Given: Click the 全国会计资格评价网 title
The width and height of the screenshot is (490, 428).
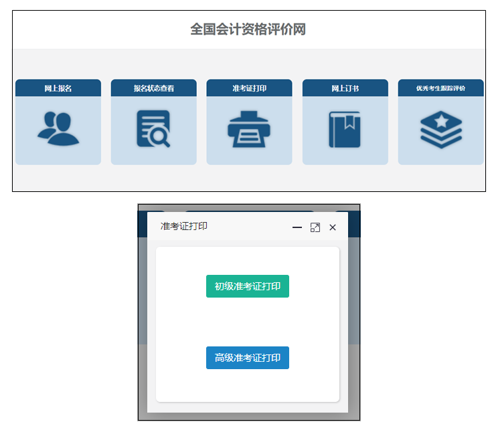Looking at the screenshot, I should point(248,29).
